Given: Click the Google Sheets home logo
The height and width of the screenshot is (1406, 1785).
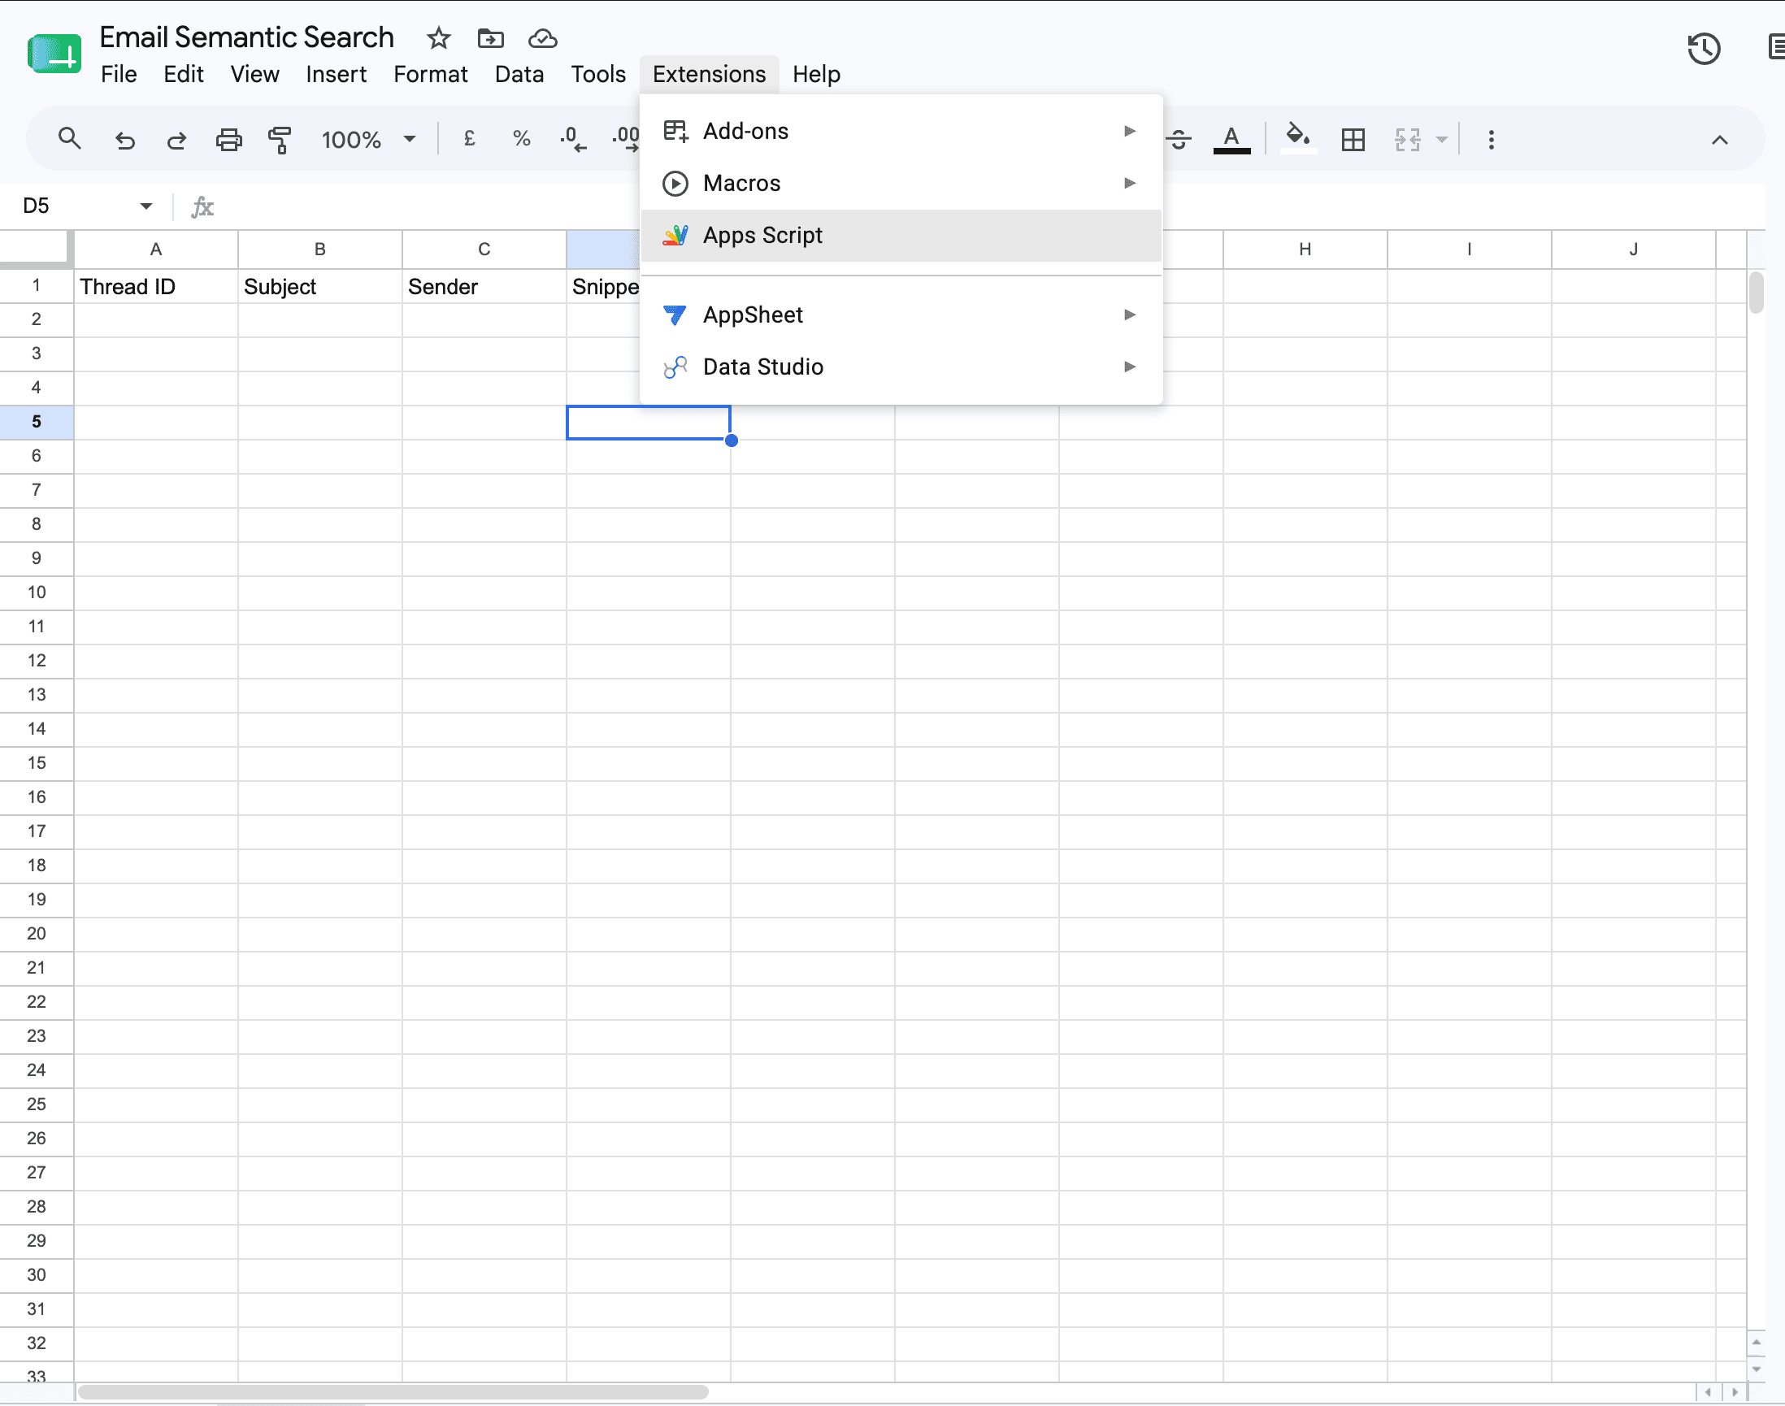Looking at the screenshot, I should pos(54,54).
